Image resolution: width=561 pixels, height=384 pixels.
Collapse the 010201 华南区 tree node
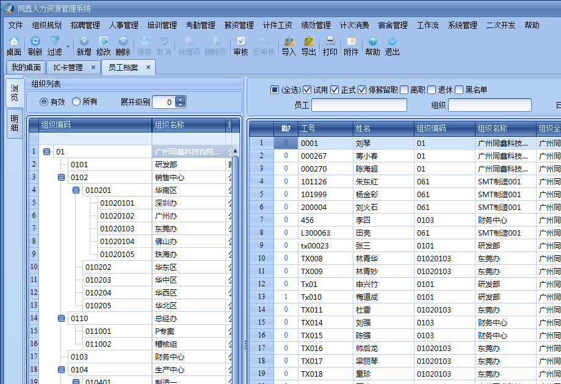[x=76, y=190]
